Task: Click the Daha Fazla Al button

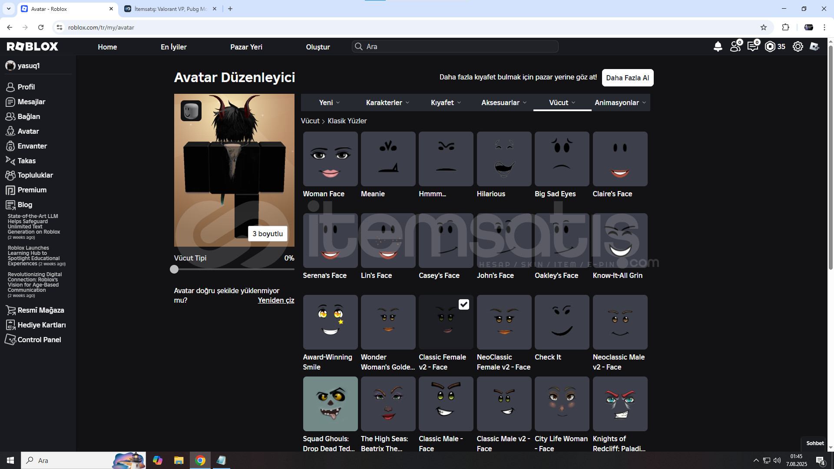Action: click(627, 78)
